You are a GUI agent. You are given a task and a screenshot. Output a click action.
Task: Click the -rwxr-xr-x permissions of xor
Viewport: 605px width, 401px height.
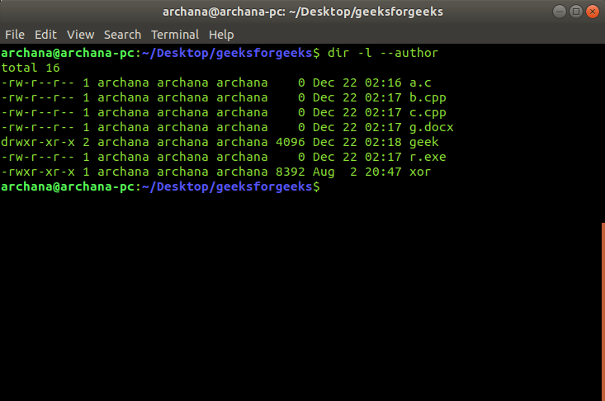point(38,172)
